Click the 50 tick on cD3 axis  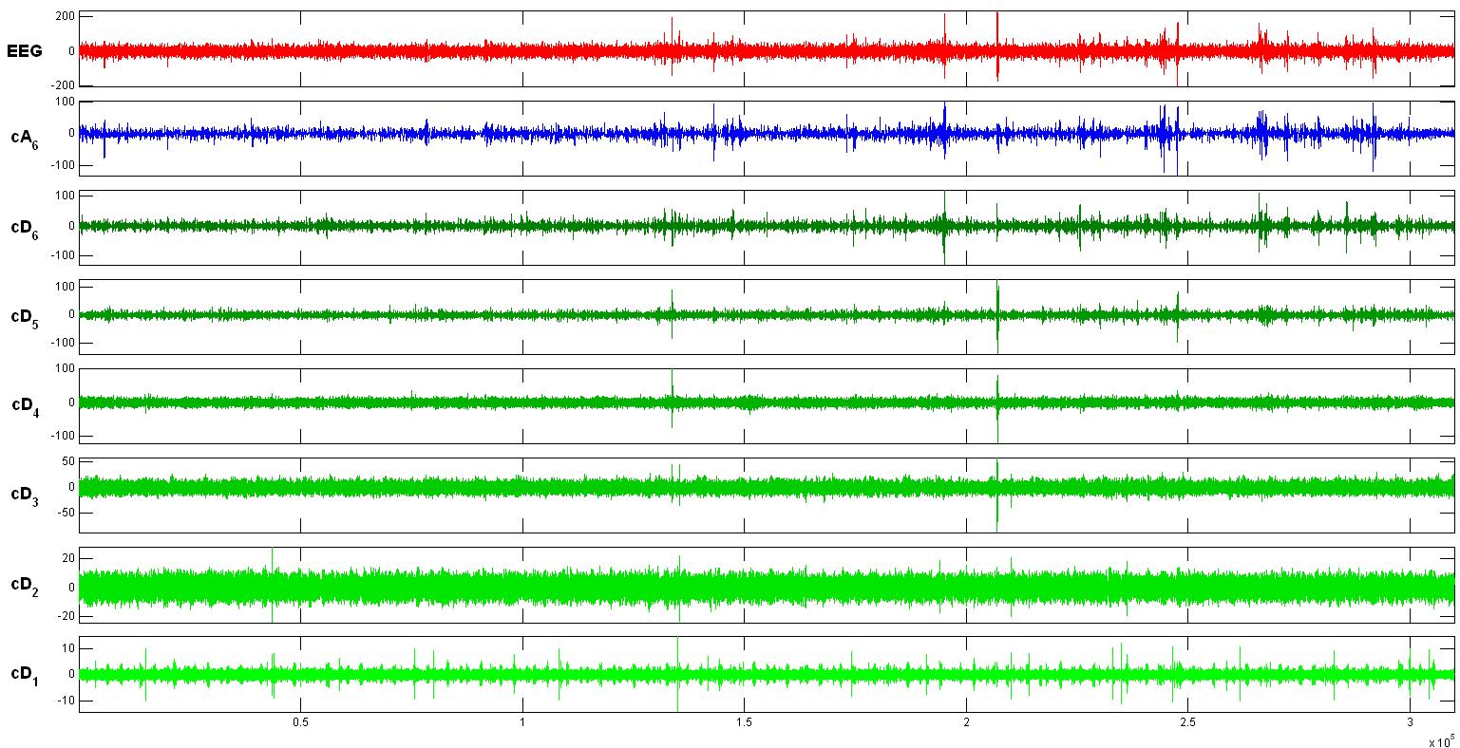coord(68,460)
